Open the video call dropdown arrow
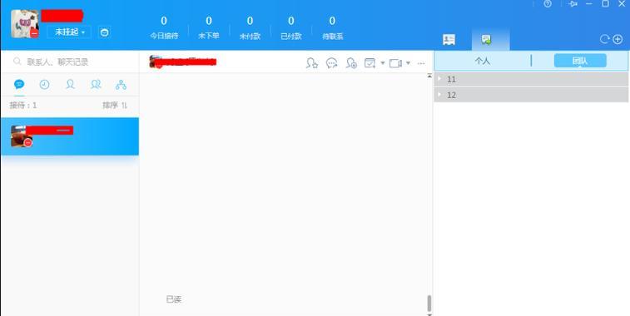Image resolution: width=630 pixels, height=316 pixels. coord(409,63)
